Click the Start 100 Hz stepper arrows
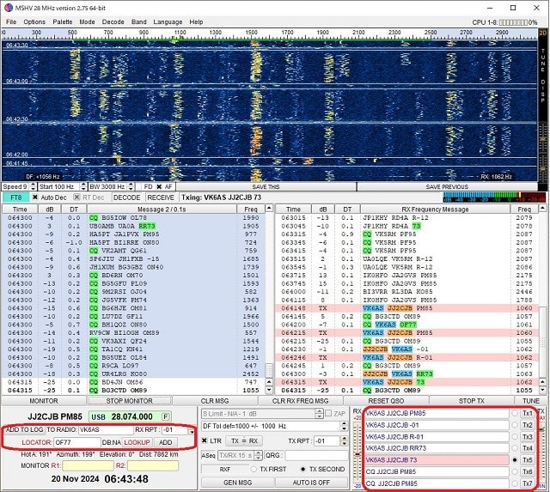 [x=83, y=187]
